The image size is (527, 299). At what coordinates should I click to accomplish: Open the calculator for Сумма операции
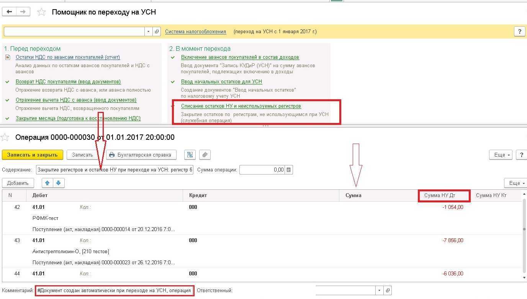(x=289, y=170)
